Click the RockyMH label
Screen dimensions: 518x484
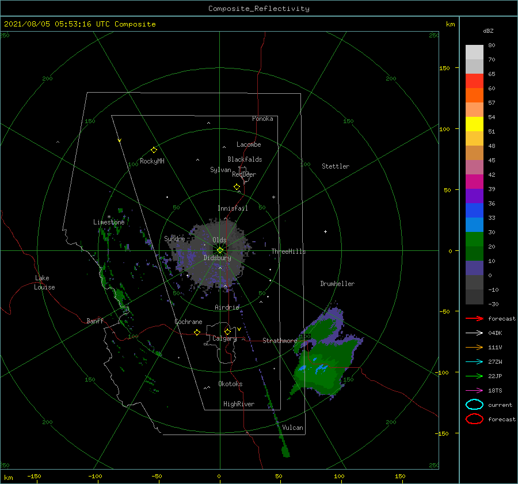(152, 161)
